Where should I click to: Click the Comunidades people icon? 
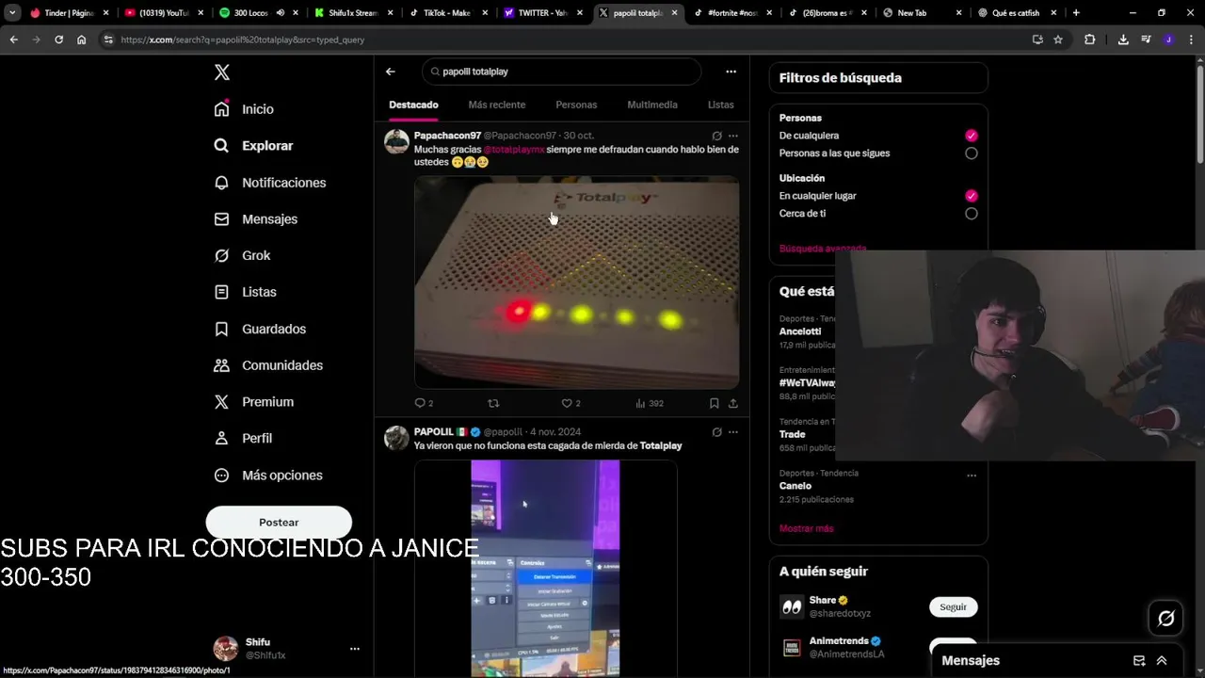click(221, 365)
